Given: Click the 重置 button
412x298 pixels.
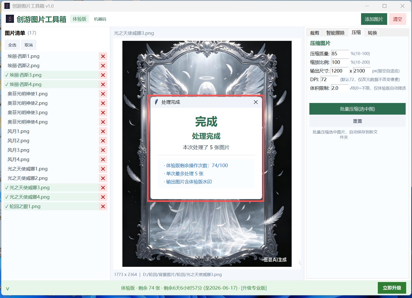Looking at the screenshot, I should [357, 121].
